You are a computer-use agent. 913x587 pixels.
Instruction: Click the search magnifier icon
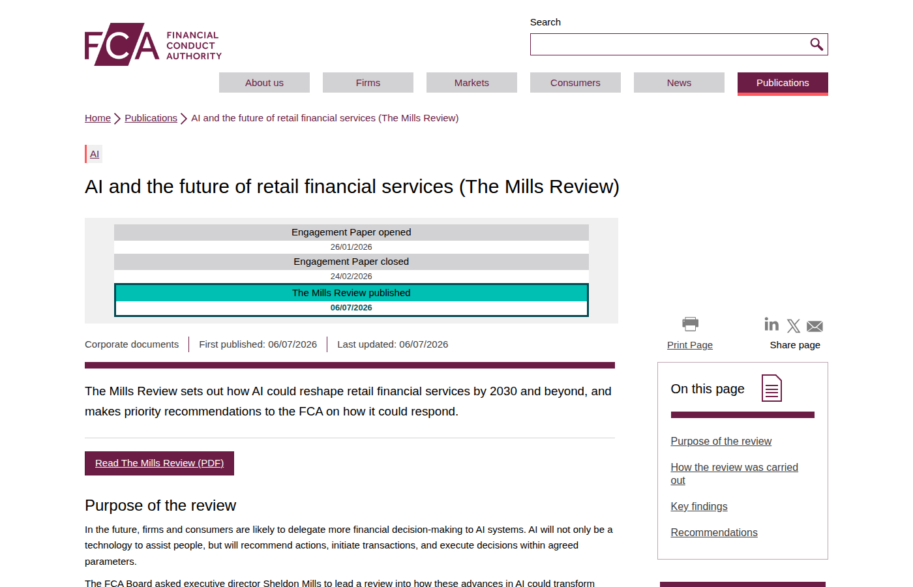(x=816, y=44)
